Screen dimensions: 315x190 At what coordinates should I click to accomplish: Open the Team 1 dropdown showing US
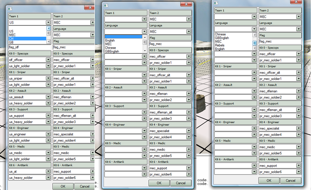(x=49, y=22)
